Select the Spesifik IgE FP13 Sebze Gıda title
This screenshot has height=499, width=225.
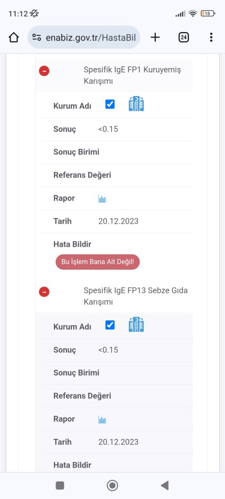tap(136, 296)
